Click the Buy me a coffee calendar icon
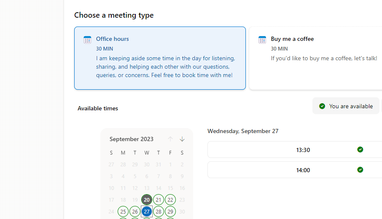 pos(262,40)
